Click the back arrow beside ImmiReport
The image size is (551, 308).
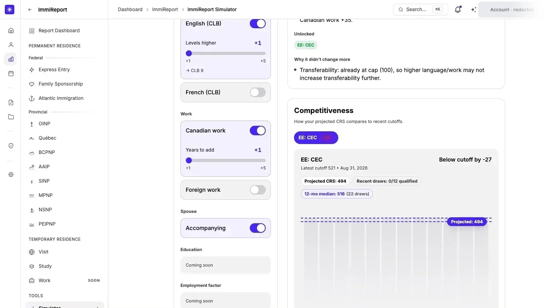tap(30, 10)
